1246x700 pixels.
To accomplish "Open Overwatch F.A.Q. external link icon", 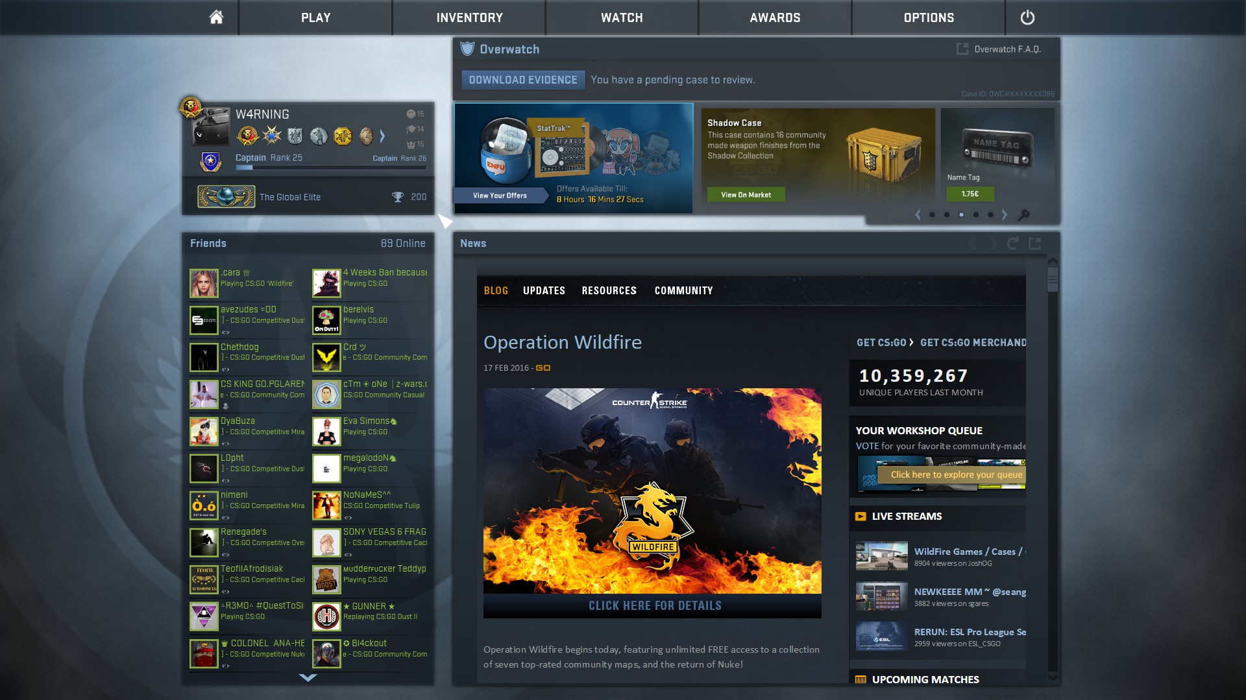I will 962,49.
